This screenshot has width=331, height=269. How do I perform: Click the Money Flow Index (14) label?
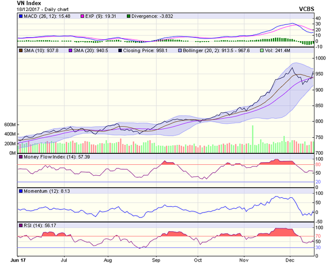[47, 157]
